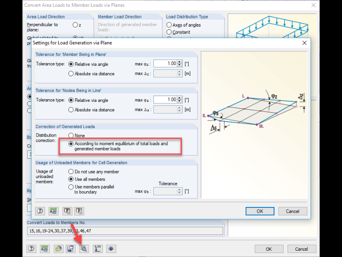342x257 pixels.
Task: Click Cancel in Convert Area Loads window
Action: [x=301, y=249]
